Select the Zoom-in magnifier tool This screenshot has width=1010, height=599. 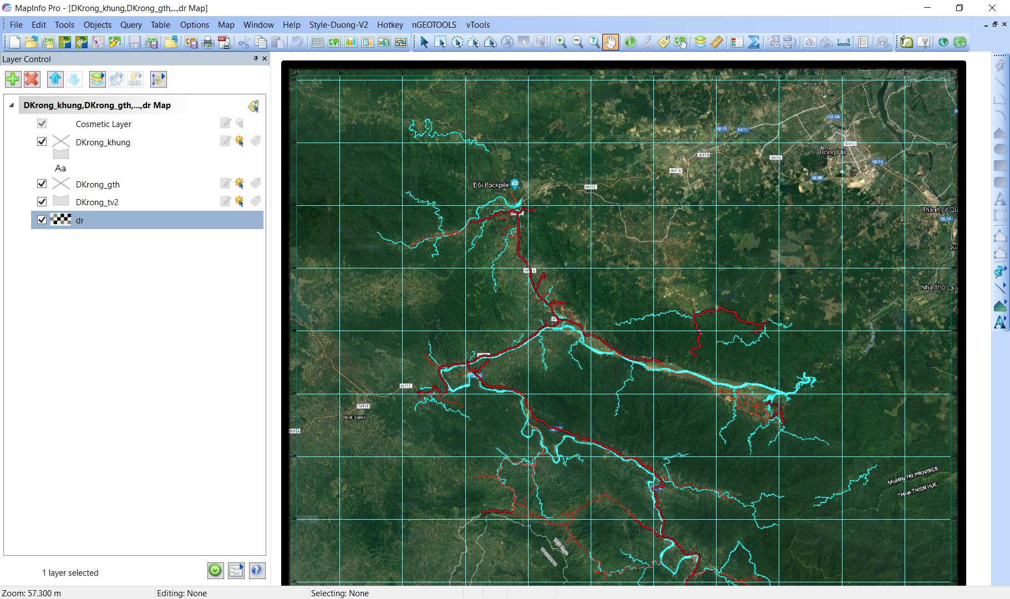[x=561, y=42]
